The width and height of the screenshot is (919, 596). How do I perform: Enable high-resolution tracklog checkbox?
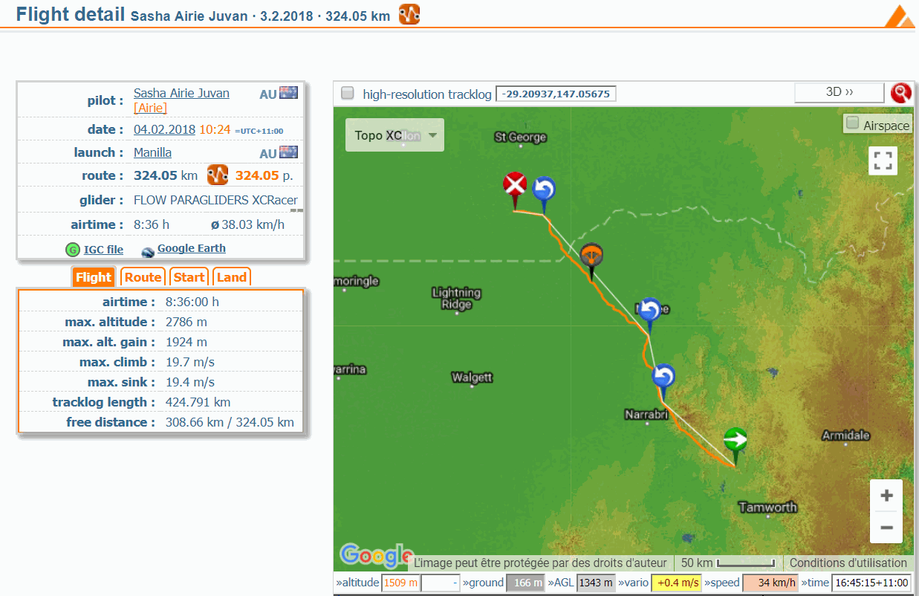pyautogui.click(x=347, y=94)
